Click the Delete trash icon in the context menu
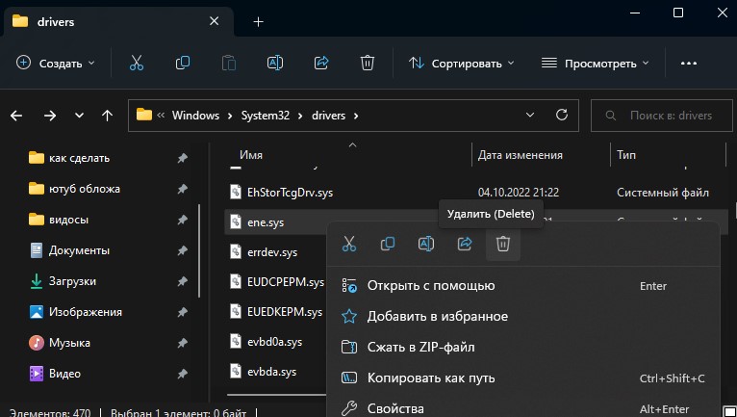The height and width of the screenshot is (417, 737). point(503,244)
